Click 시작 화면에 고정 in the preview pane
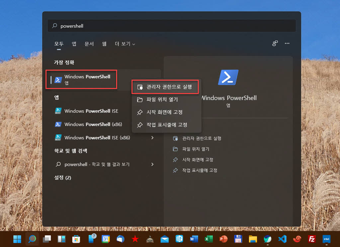Screen dimensions: 340x247 (194, 160)
